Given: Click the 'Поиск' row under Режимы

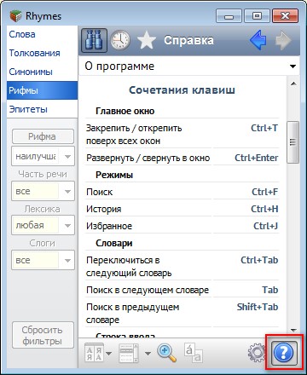Looking at the screenshot, I should (100, 192).
